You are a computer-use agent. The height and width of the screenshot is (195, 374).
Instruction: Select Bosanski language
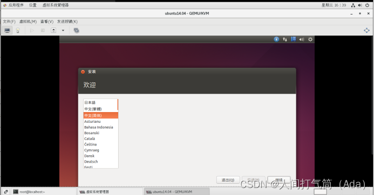point(101,133)
